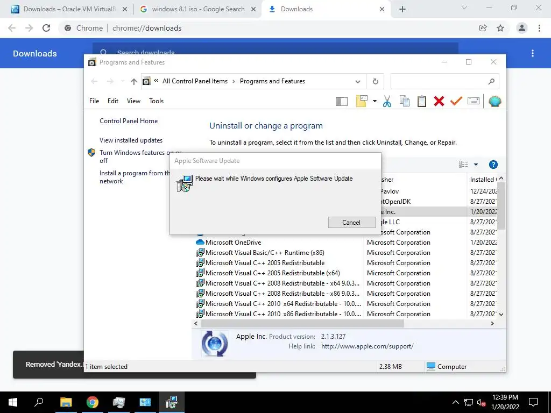The width and height of the screenshot is (551, 413).
Task: Open the Windows Start menu
Action: [x=13, y=402]
